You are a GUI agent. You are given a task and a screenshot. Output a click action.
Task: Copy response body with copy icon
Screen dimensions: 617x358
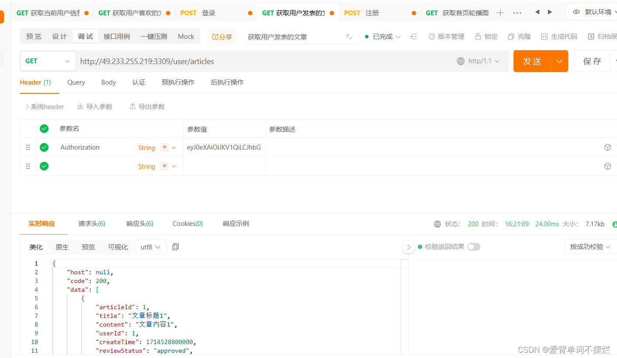[176, 247]
